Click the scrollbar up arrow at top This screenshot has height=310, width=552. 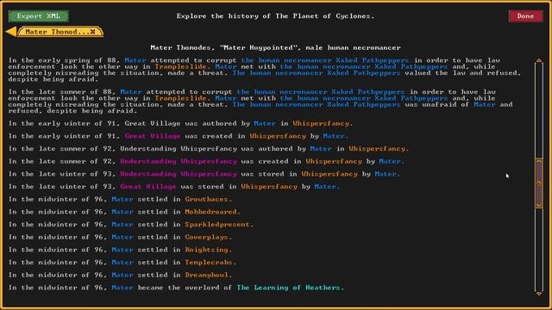(x=539, y=61)
